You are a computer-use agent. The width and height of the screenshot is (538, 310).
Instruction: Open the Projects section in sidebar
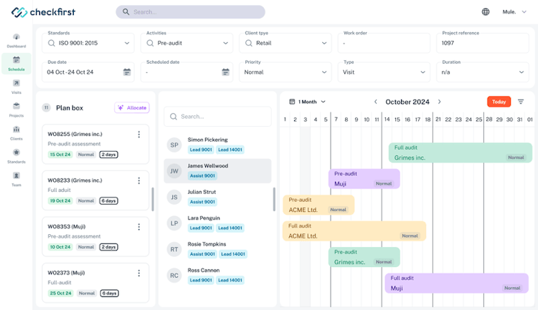[16, 110]
